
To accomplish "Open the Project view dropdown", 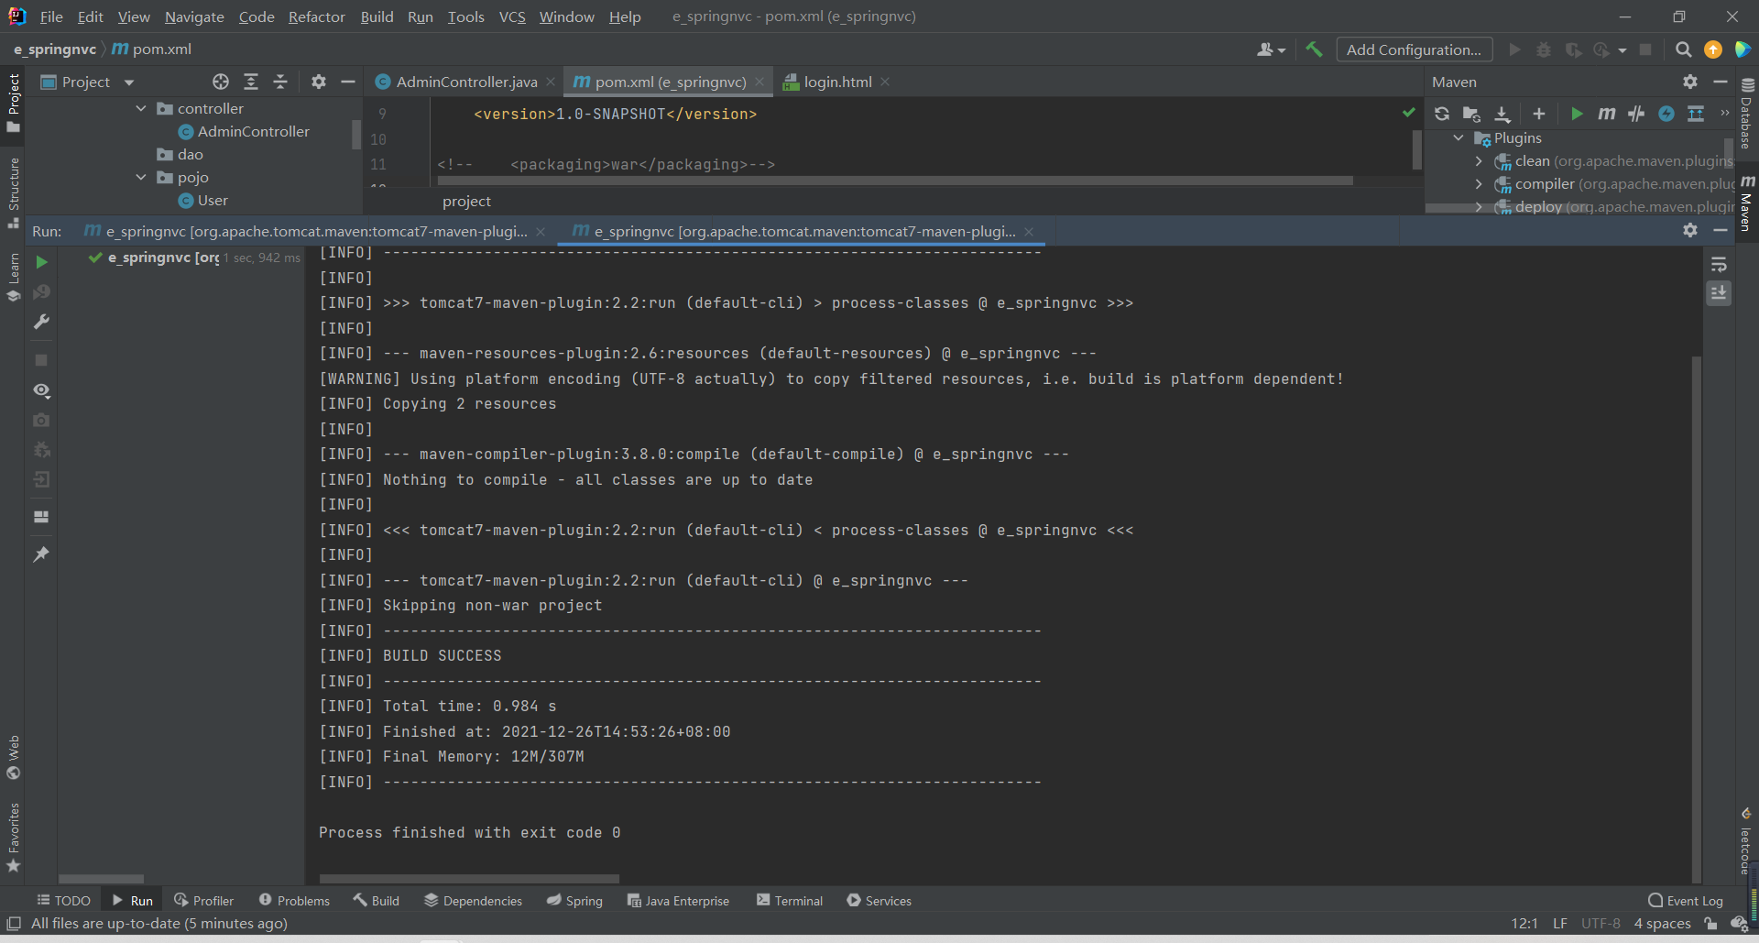I will point(127,82).
